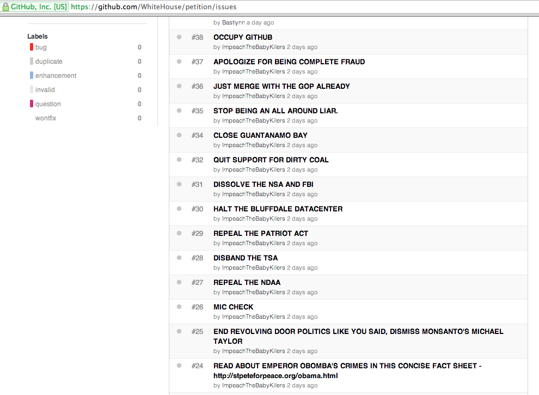Viewport: 539px width, 395px height.
Task: Click the pink question label swatch
Action: pos(32,104)
